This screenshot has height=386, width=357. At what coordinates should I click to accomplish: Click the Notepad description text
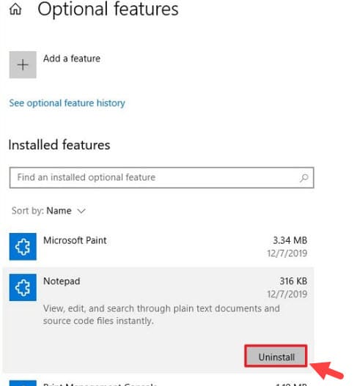point(161,315)
